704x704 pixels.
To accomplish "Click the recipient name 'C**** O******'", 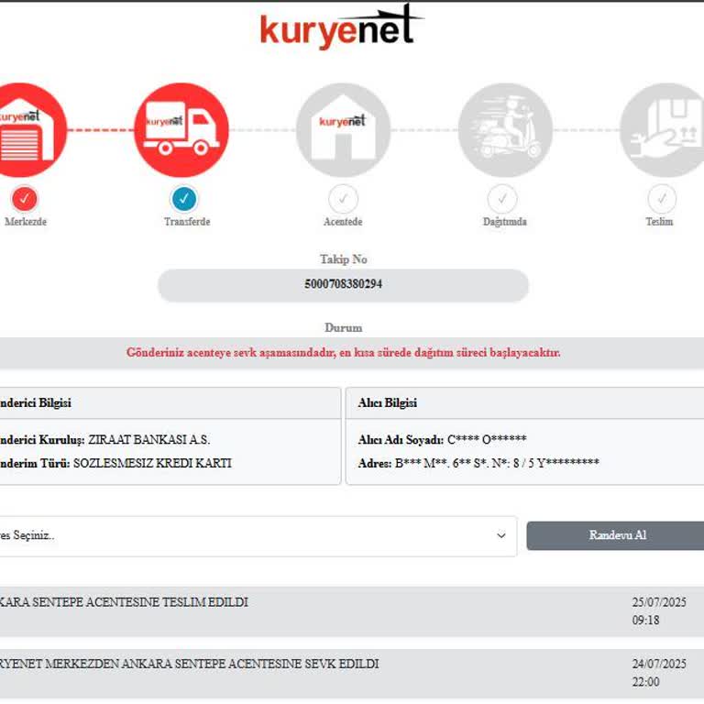I will point(487,439).
